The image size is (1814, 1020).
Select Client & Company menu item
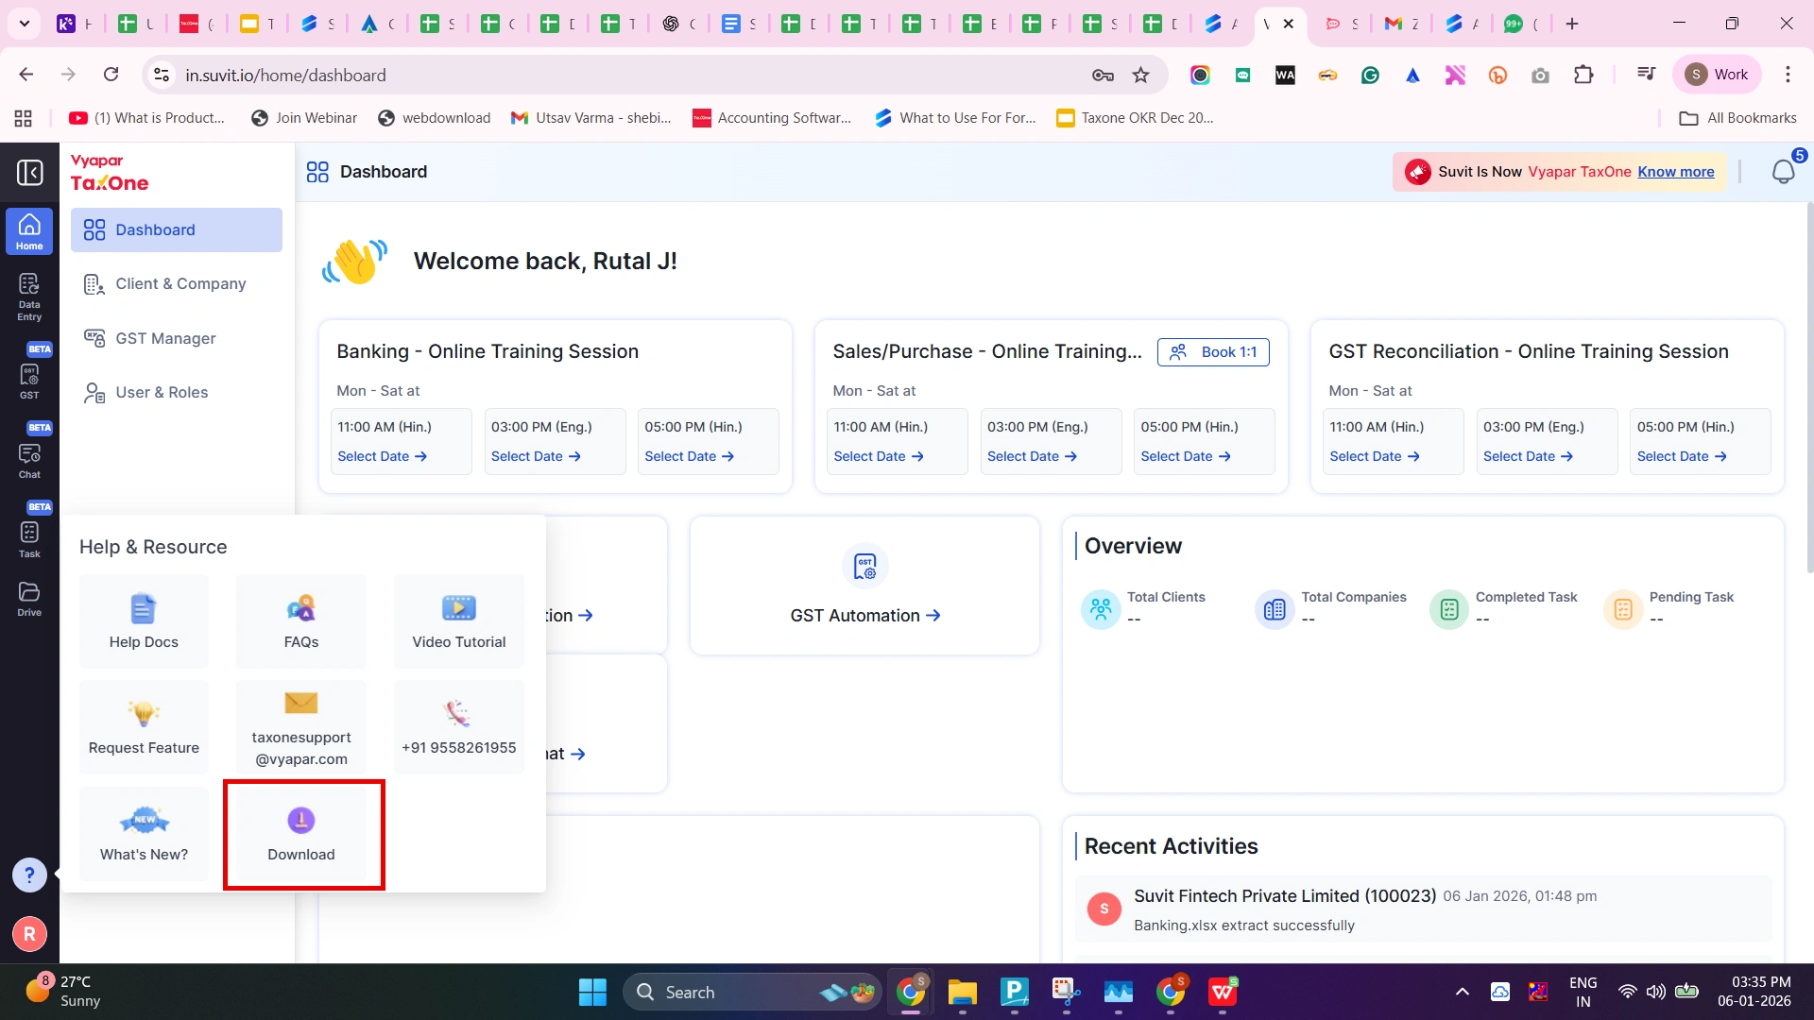tap(180, 284)
